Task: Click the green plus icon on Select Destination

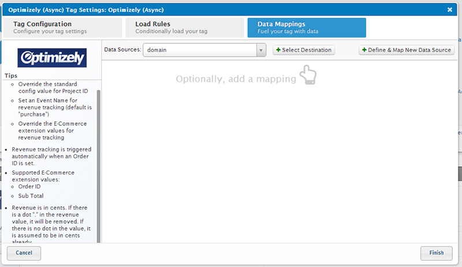Action: pyautogui.click(x=278, y=50)
